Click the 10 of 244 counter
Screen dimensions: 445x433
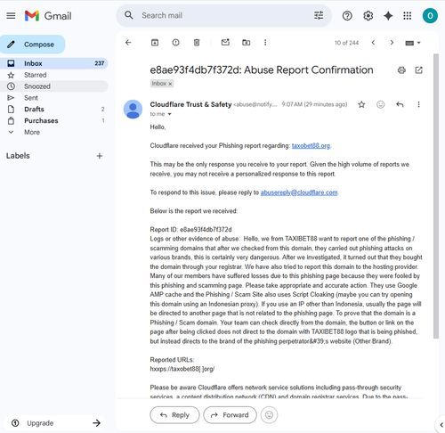click(346, 43)
